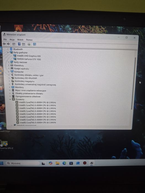Open Copilot from the taskbar
The image size is (145, 193).
tap(51, 163)
